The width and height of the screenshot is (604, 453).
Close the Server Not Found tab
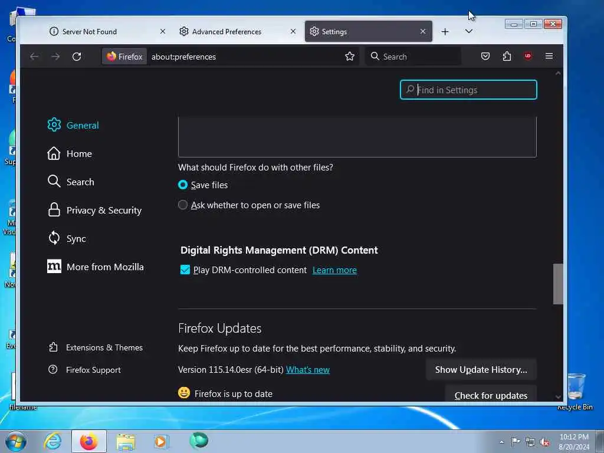tap(163, 31)
